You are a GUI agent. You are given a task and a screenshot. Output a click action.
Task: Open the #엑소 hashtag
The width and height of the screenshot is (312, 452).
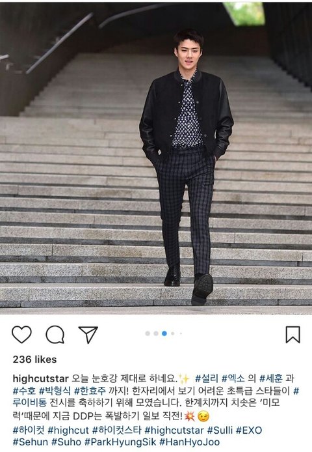click(x=233, y=378)
